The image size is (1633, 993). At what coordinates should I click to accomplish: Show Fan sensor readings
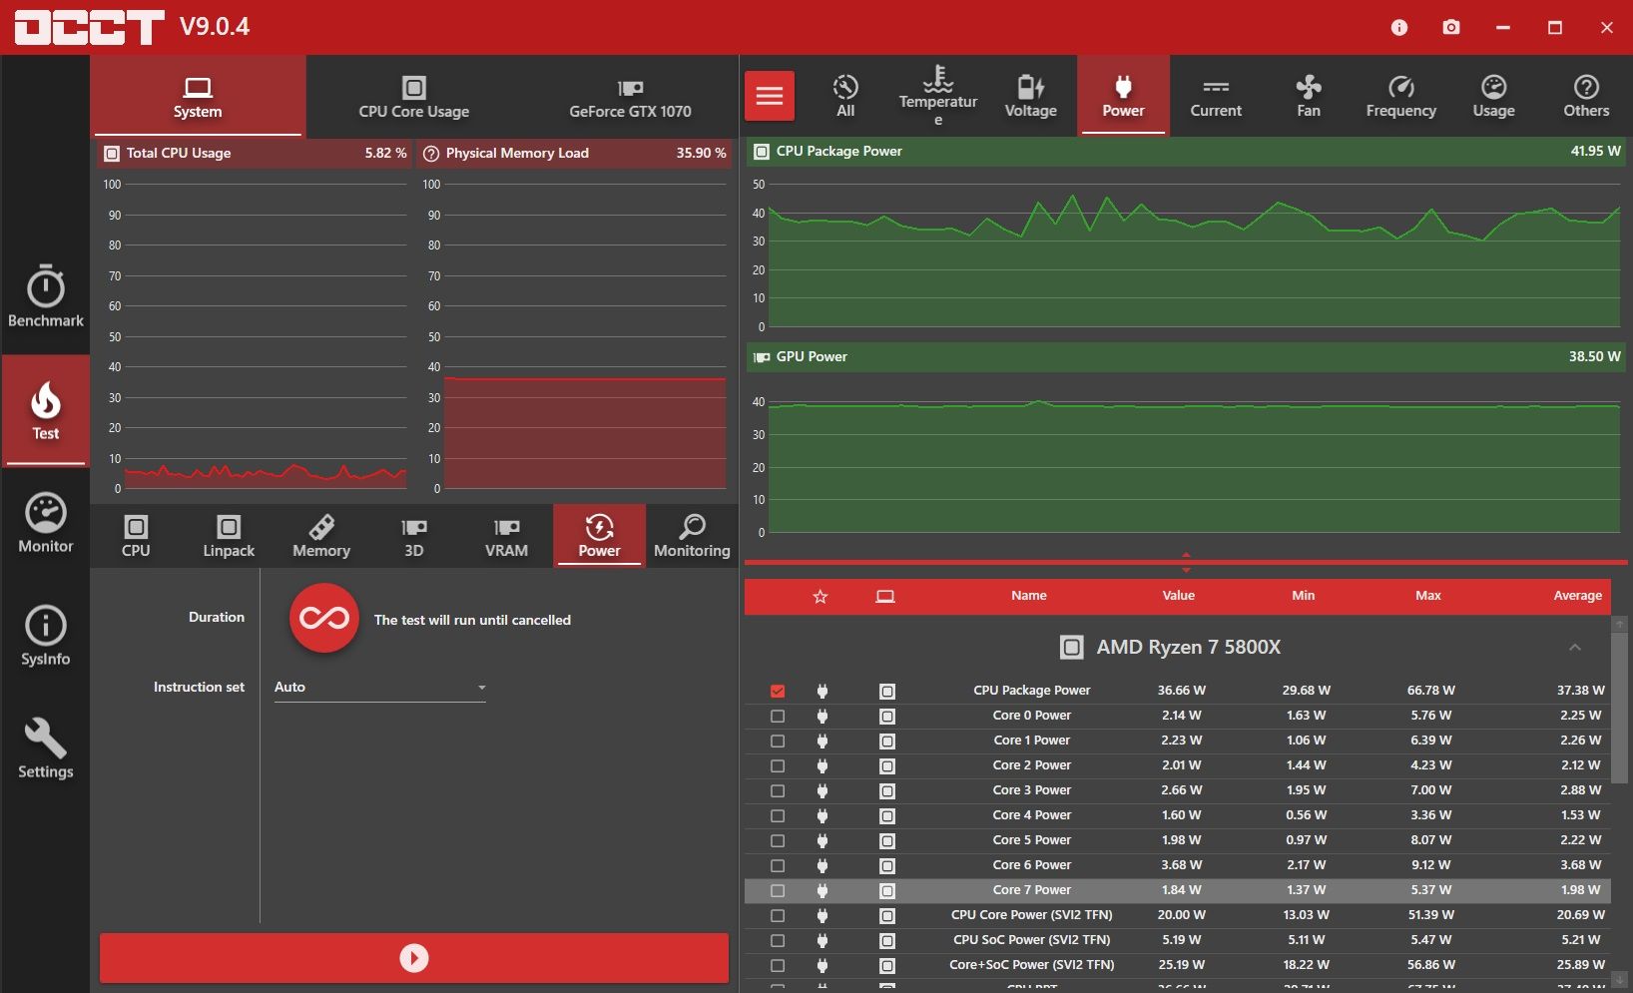click(1308, 97)
